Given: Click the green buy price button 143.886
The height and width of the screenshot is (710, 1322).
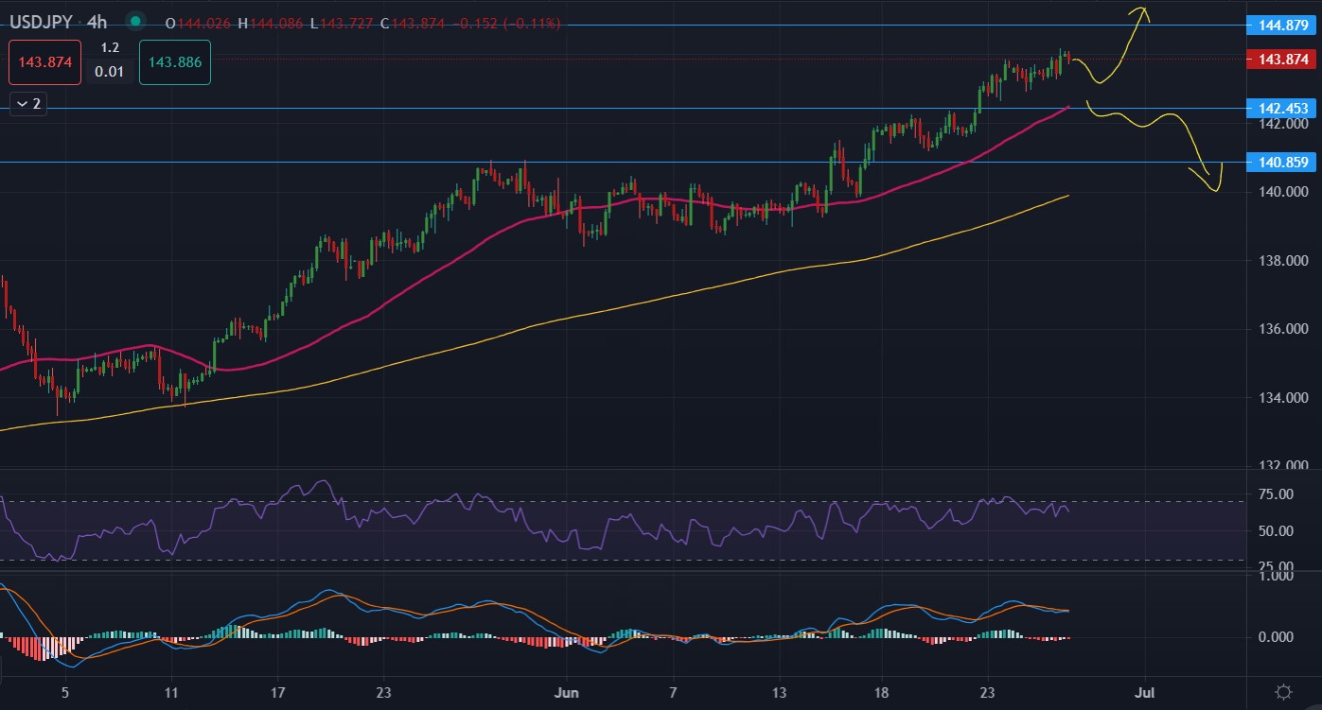Looking at the screenshot, I should [174, 62].
